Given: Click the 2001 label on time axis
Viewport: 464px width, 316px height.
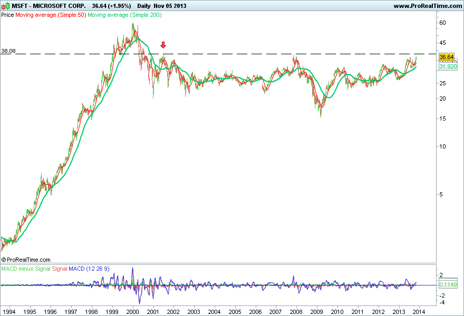Looking at the screenshot, I should point(153,312).
